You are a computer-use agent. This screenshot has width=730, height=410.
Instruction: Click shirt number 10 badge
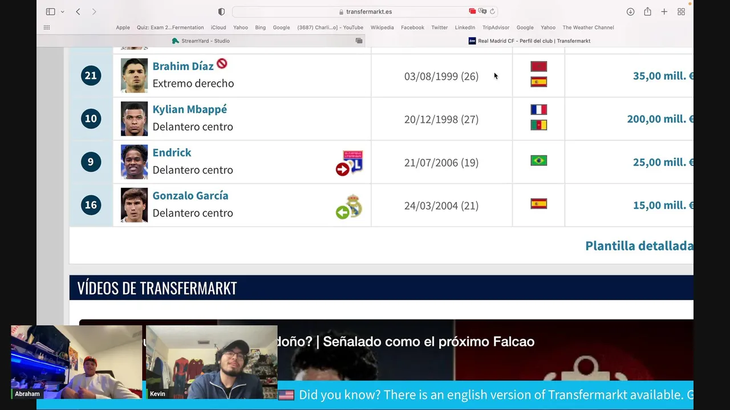91,118
